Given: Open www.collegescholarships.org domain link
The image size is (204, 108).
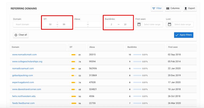Looking at the screenshot, I should pos(27,62).
